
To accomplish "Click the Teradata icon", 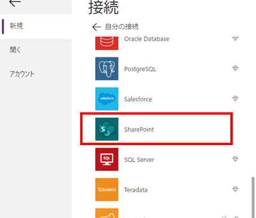I will pyautogui.click(x=106, y=189).
